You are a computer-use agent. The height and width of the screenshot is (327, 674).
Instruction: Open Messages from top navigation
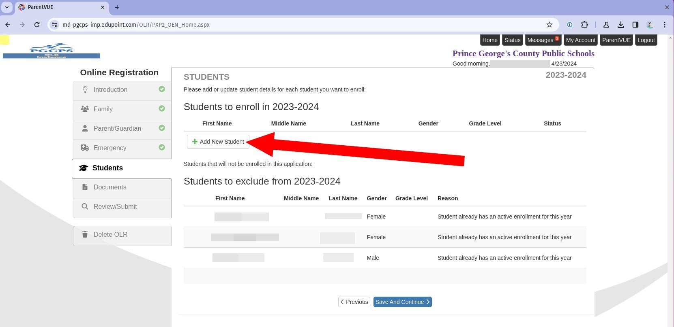[542, 40]
